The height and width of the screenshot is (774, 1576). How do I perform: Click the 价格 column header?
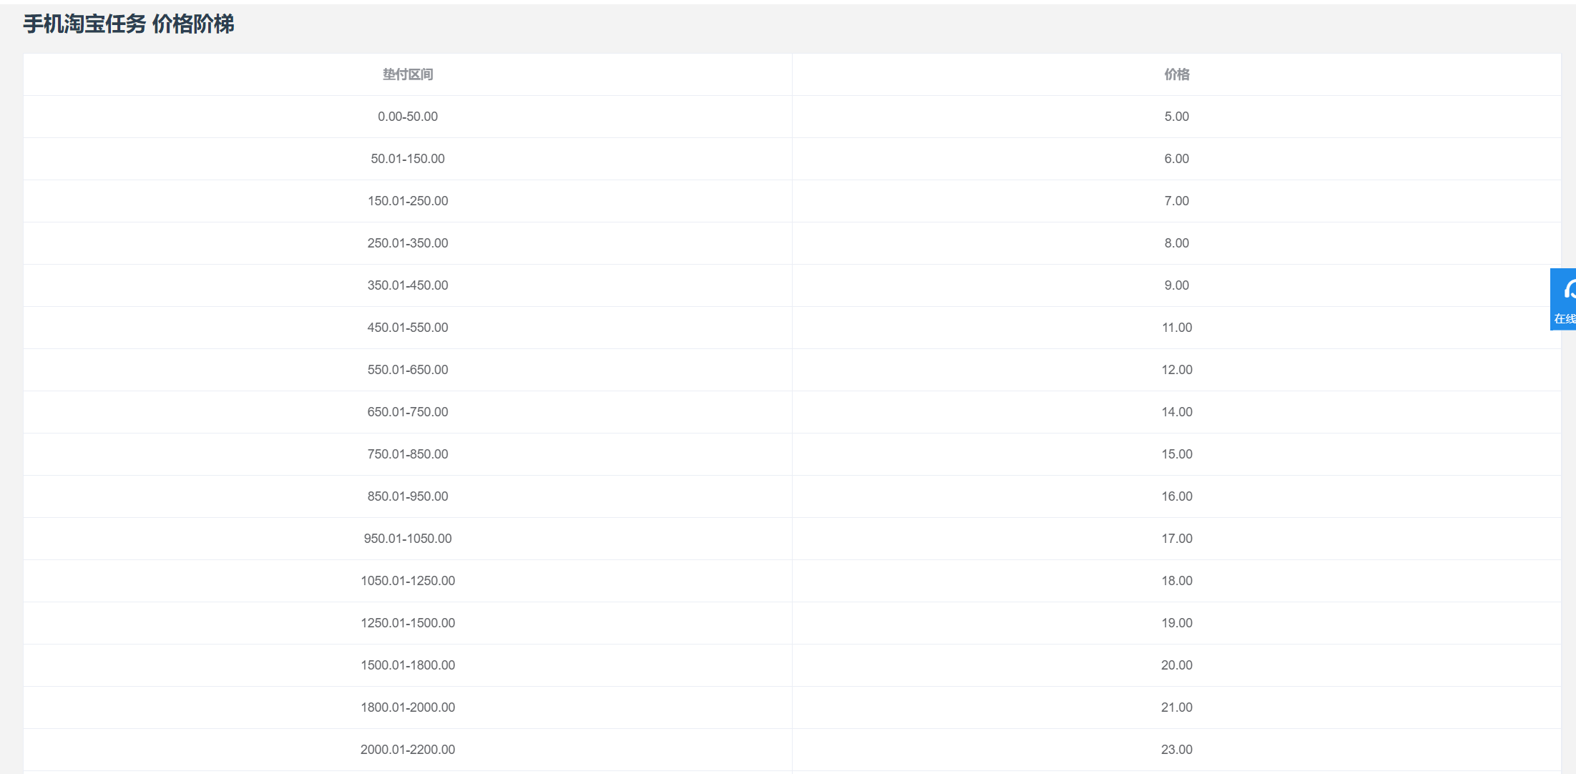1177,74
